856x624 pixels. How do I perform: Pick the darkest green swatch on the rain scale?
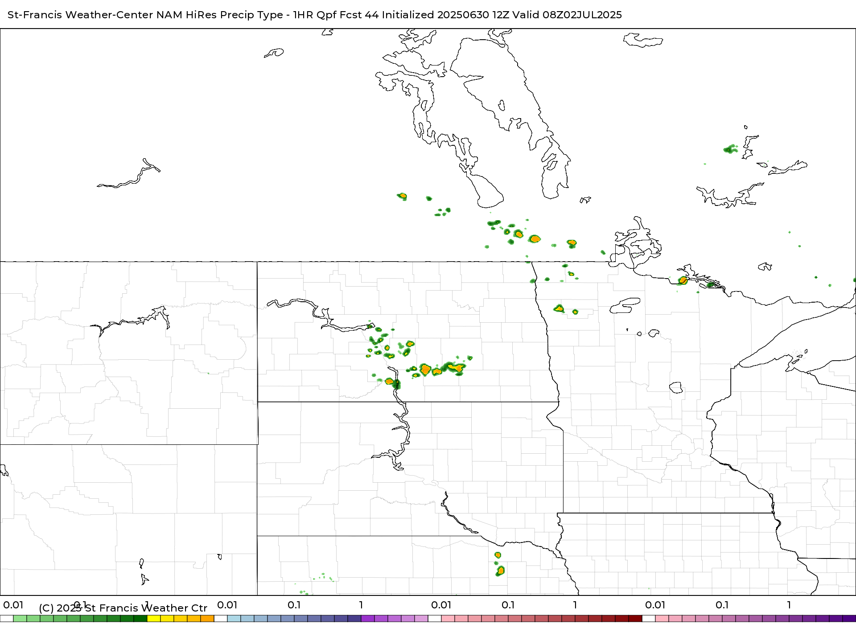140,619
